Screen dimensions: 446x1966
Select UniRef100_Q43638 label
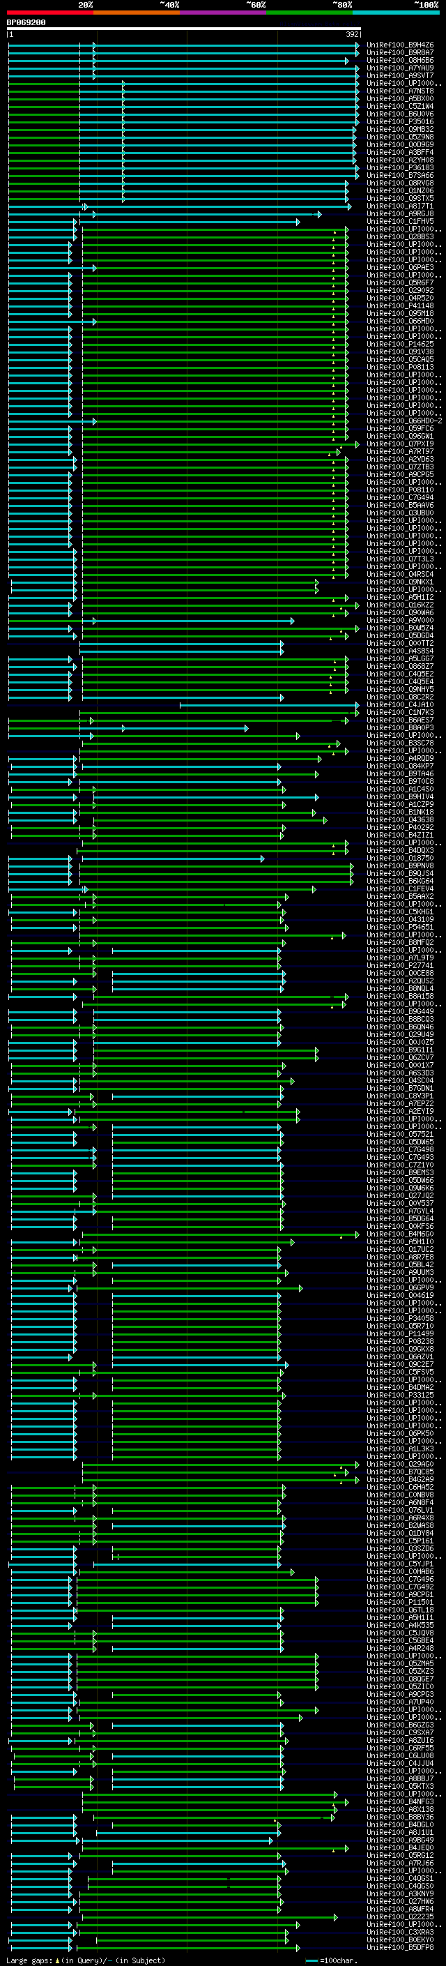pyautogui.click(x=399, y=820)
